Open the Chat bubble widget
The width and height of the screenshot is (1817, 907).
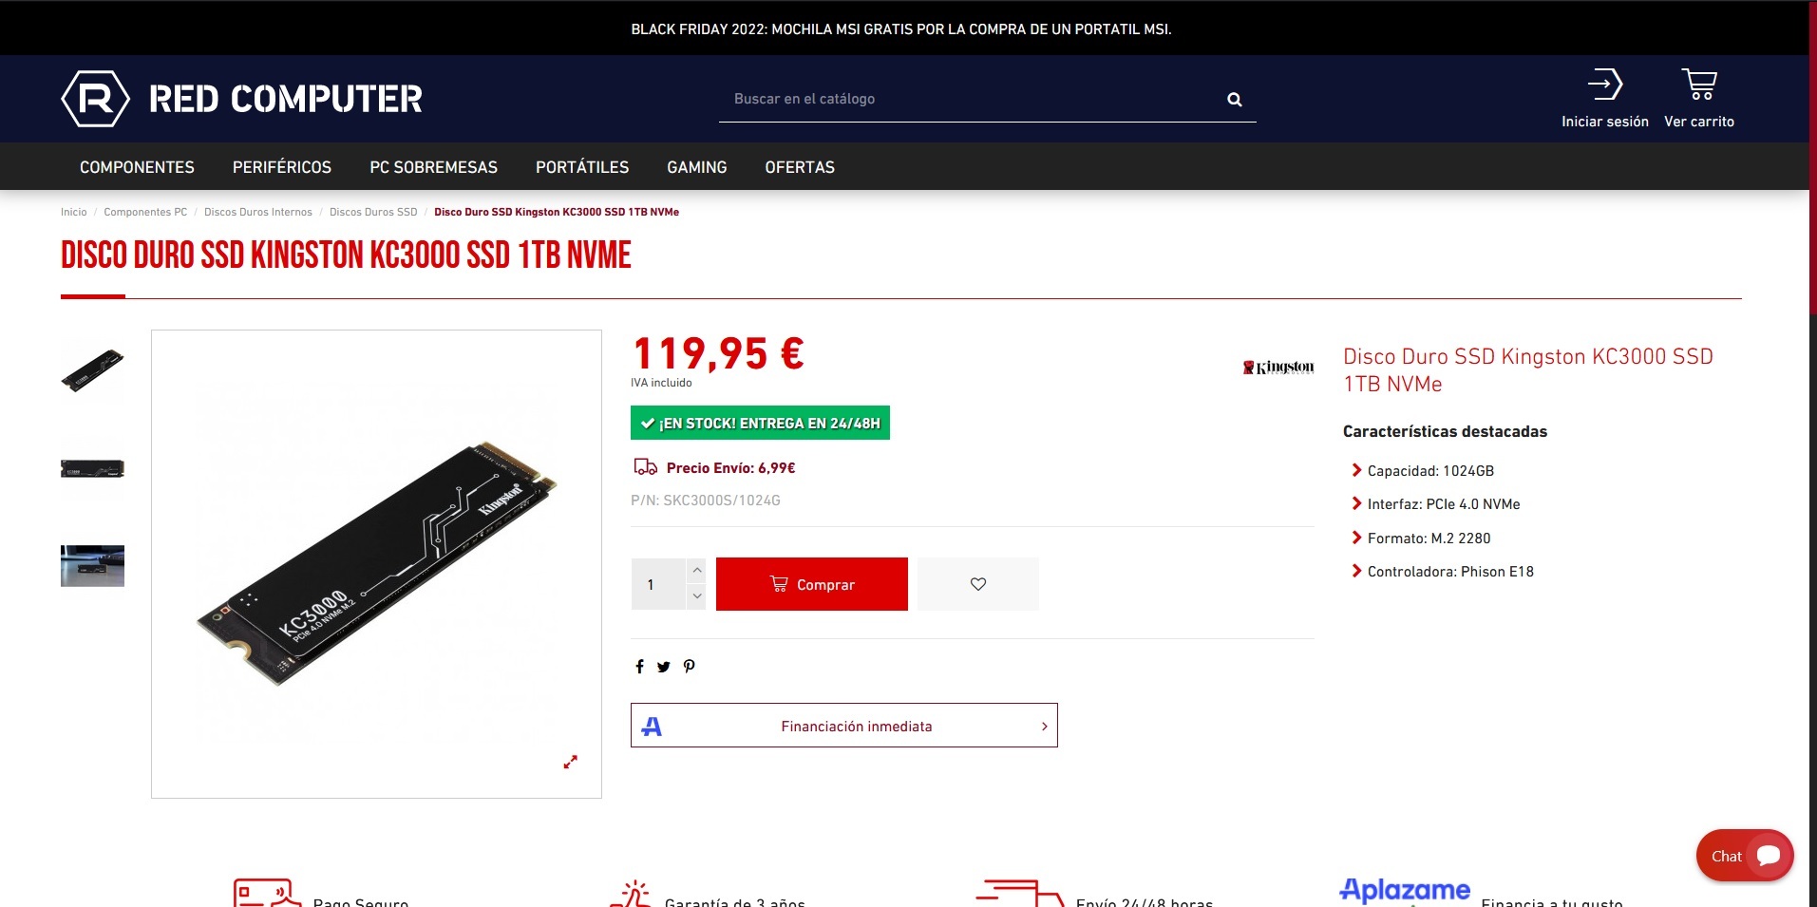(x=1745, y=856)
